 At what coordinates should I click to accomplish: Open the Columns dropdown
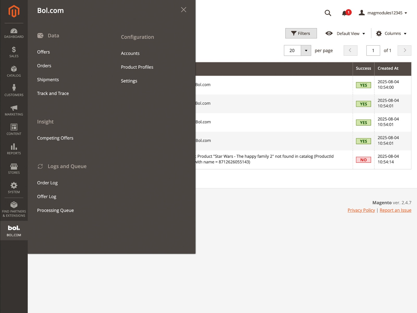coord(391,33)
